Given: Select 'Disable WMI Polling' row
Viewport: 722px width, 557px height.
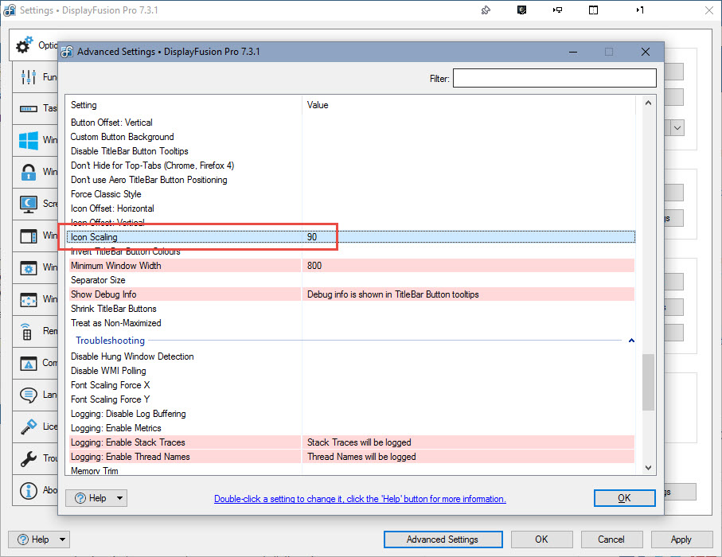Looking at the screenshot, I should pos(351,371).
